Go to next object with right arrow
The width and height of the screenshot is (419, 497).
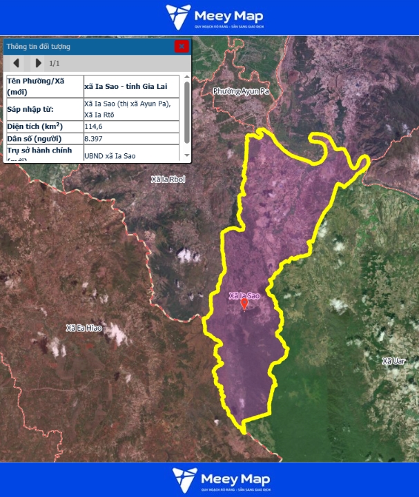click(39, 64)
